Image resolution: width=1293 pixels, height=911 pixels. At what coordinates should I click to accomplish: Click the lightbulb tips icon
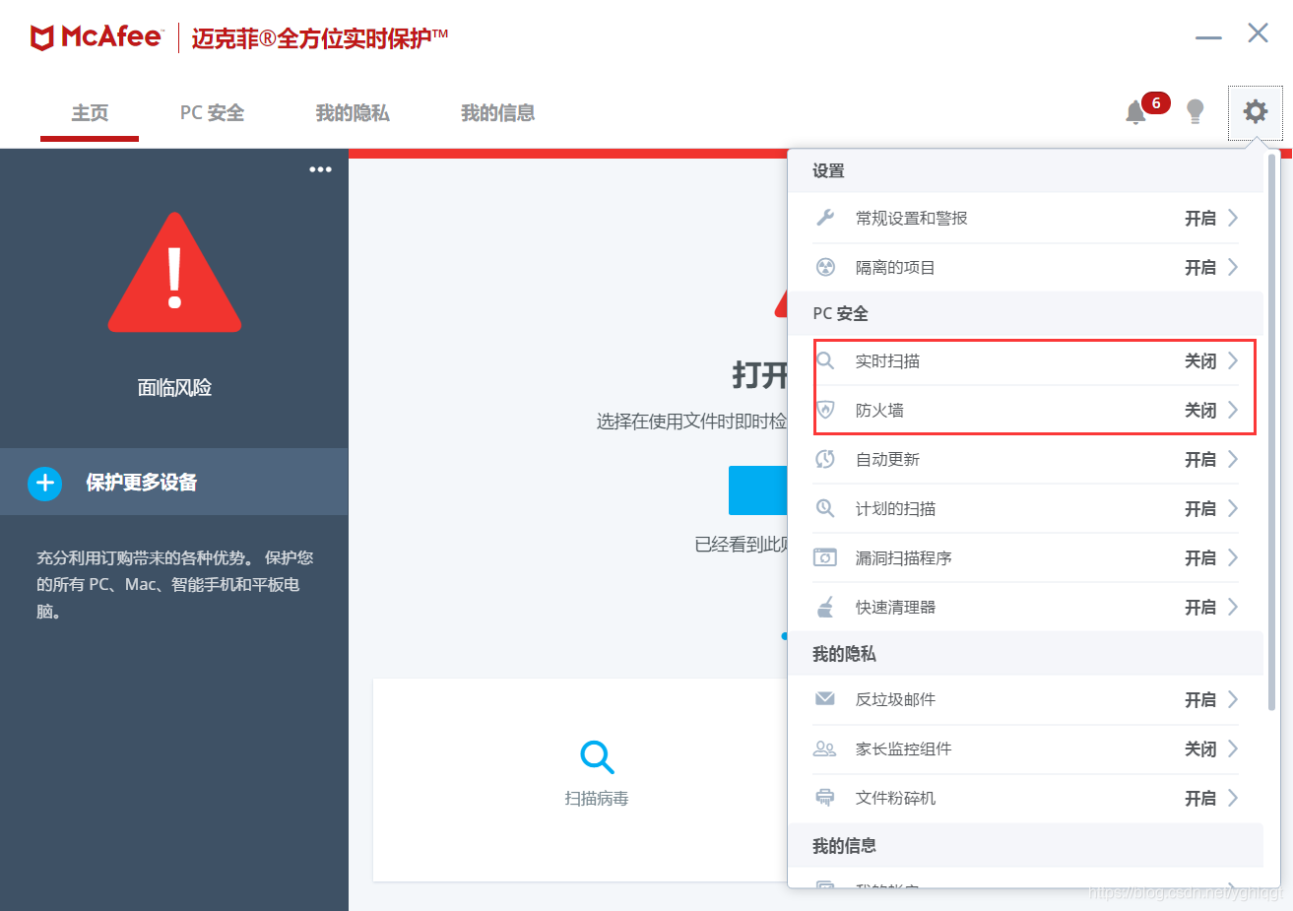coord(1195,111)
